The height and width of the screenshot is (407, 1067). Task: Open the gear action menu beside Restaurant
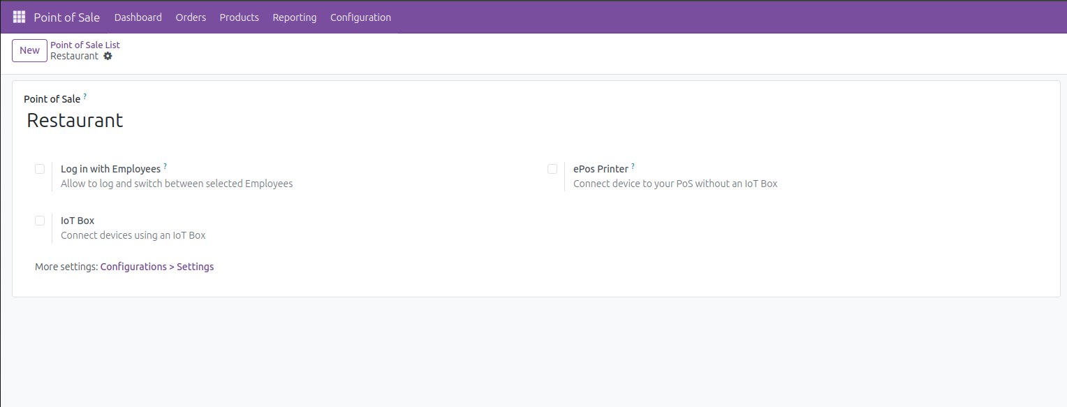[108, 56]
